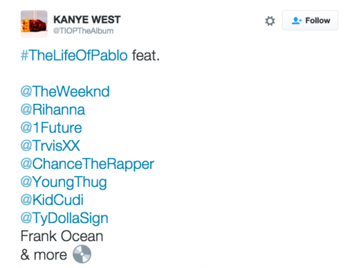Open the @KidCudi mention link
Viewport: 359px width, 268px height.
click(x=52, y=200)
